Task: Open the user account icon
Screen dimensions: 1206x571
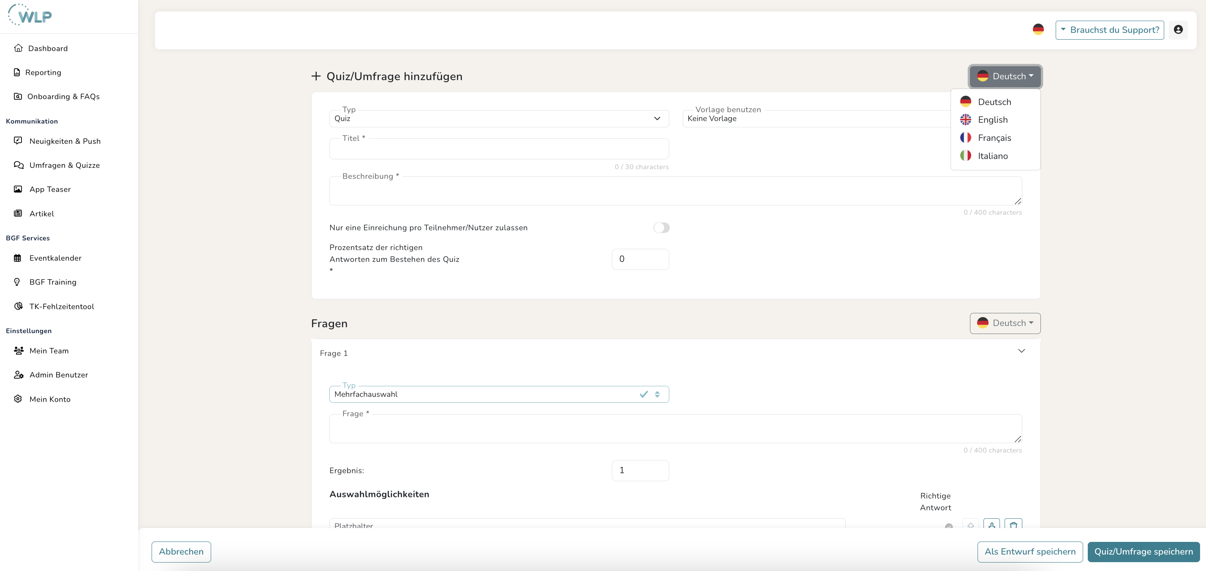Action: 1178,30
